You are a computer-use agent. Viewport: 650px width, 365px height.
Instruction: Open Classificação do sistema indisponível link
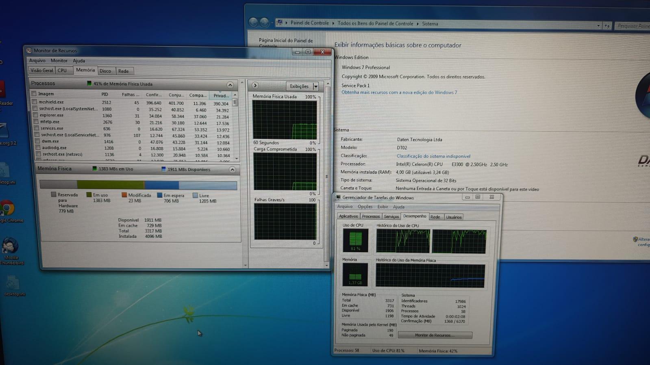433,156
